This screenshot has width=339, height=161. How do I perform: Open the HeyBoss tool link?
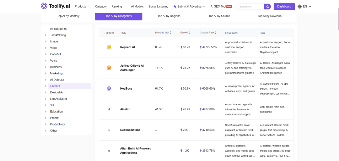(126, 88)
